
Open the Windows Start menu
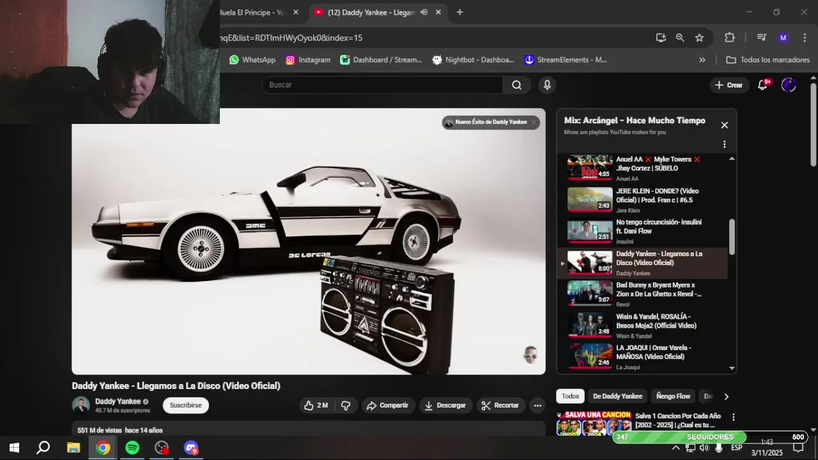[x=14, y=448]
